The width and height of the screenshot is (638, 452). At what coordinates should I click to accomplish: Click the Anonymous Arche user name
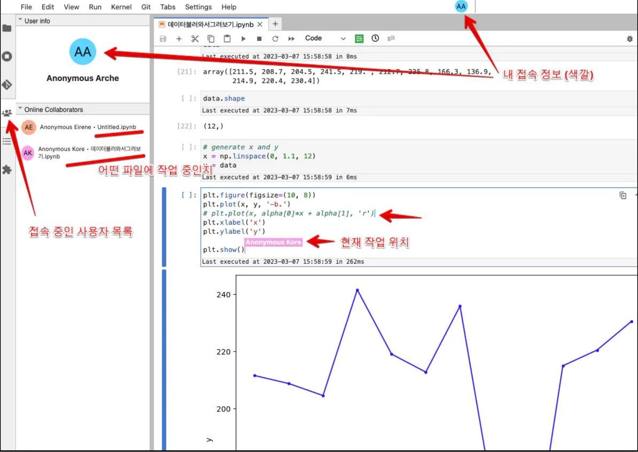[83, 78]
